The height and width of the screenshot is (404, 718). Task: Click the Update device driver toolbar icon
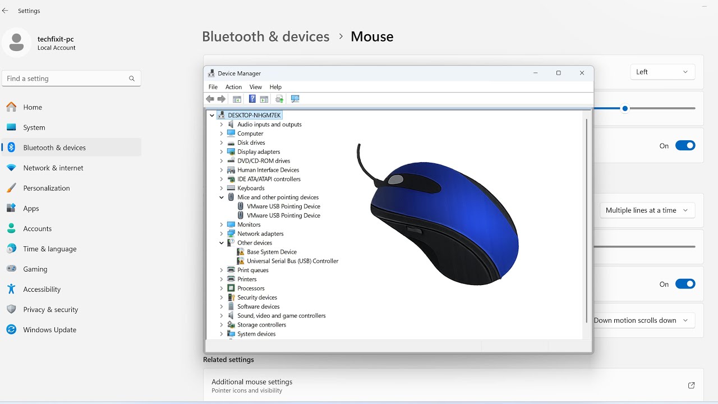point(279,99)
